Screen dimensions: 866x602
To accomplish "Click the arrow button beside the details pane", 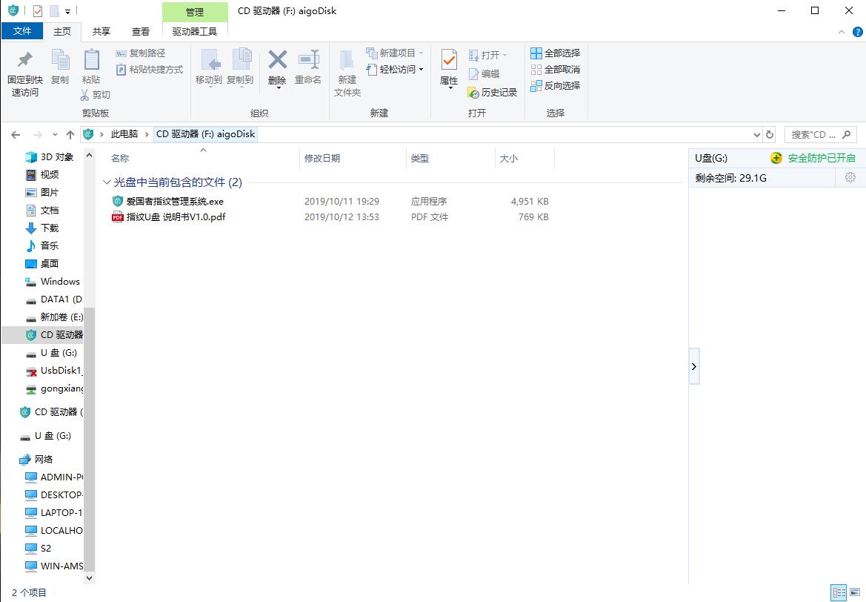I will [x=693, y=365].
